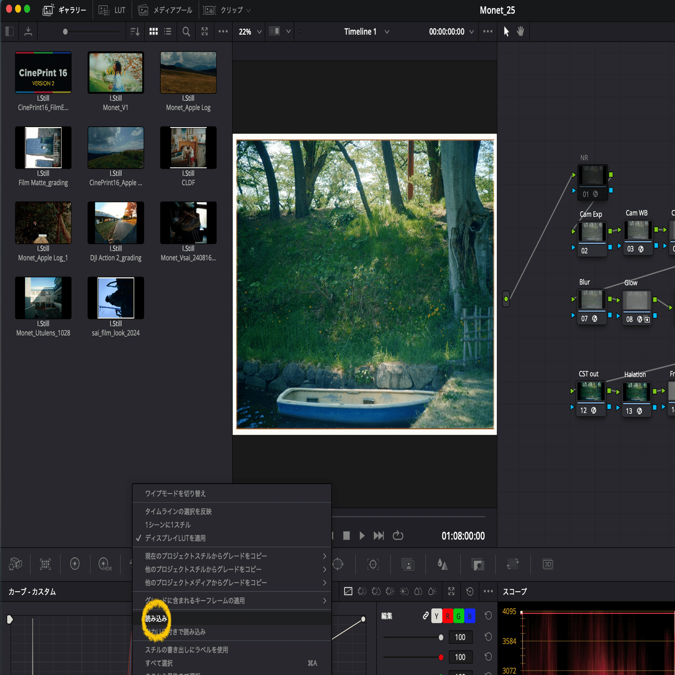Open gallery options three-dot menu
The width and height of the screenshot is (675, 675).
(x=223, y=31)
